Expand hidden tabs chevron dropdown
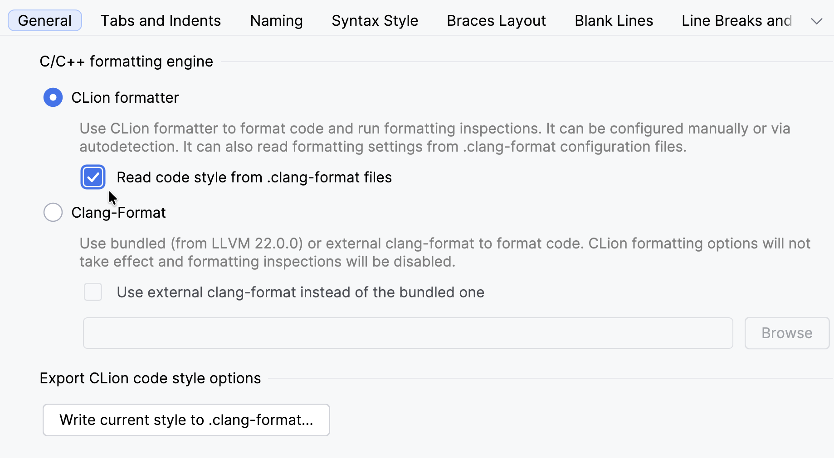Viewport: 834px width, 458px height. tap(816, 21)
